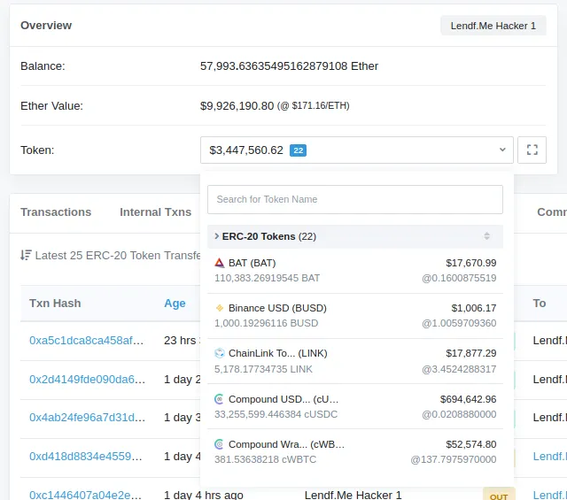This screenshot has width=567, height=500.
Task: Open transaction 0xc1446407a04e2e…
Action: [x=85, y=495]
